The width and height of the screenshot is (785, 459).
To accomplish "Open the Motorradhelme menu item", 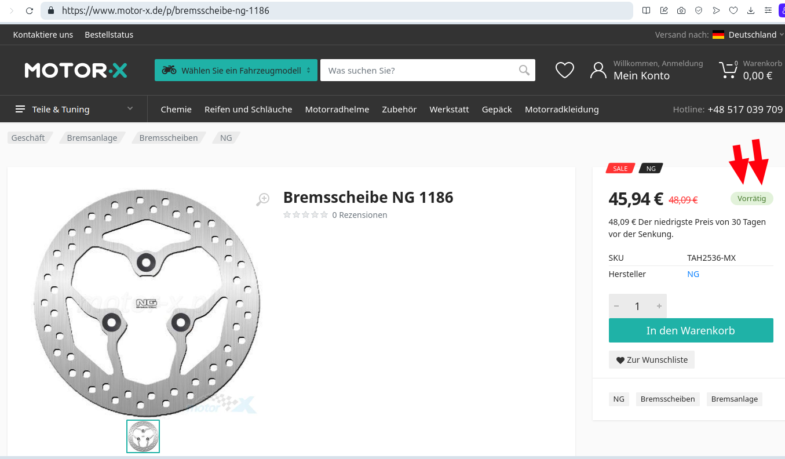I will [x=337, y=109].
